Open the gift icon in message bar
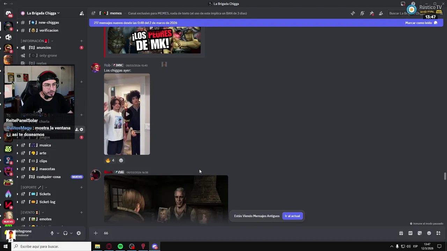Viewport: 447px width, 251px height. pyautogui.click(x=401, y=233)
